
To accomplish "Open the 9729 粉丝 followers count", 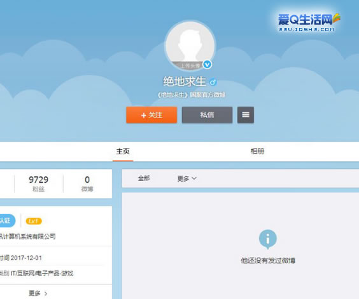I will point(38,183).
